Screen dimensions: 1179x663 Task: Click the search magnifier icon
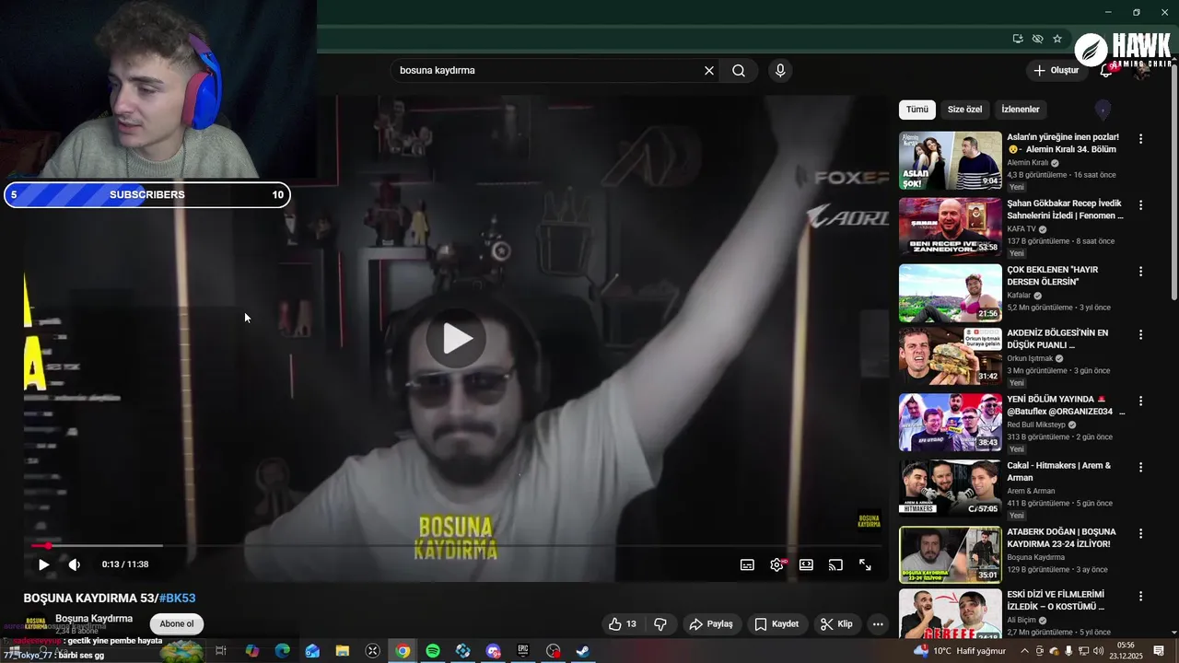pyautogui.click(x=739, y=71)
